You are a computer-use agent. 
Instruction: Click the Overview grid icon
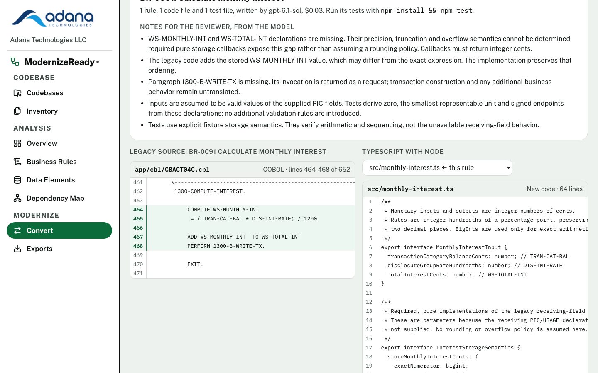coord(17,143)
